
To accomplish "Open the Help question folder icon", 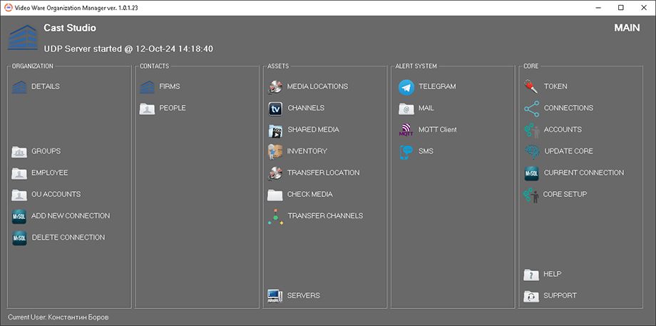I will click(x=531, y=275).
